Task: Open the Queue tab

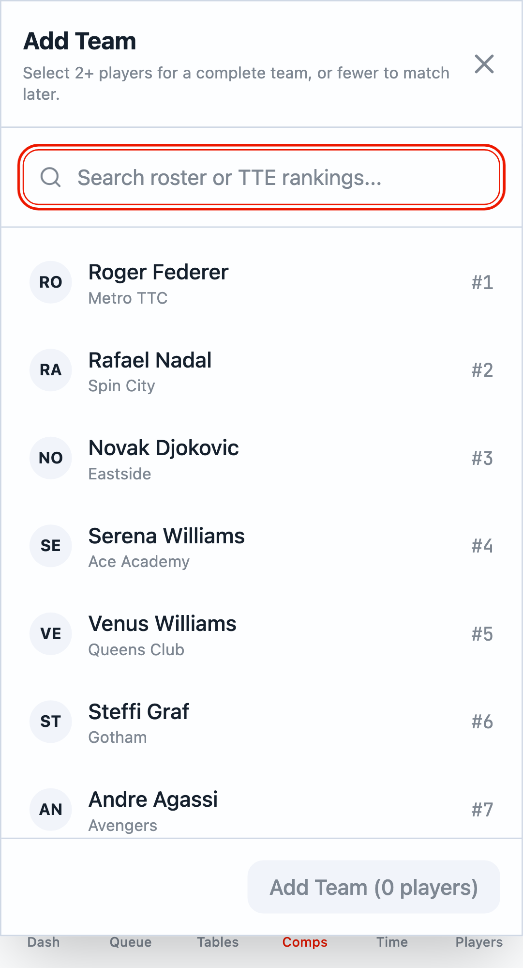Action: 130,942
